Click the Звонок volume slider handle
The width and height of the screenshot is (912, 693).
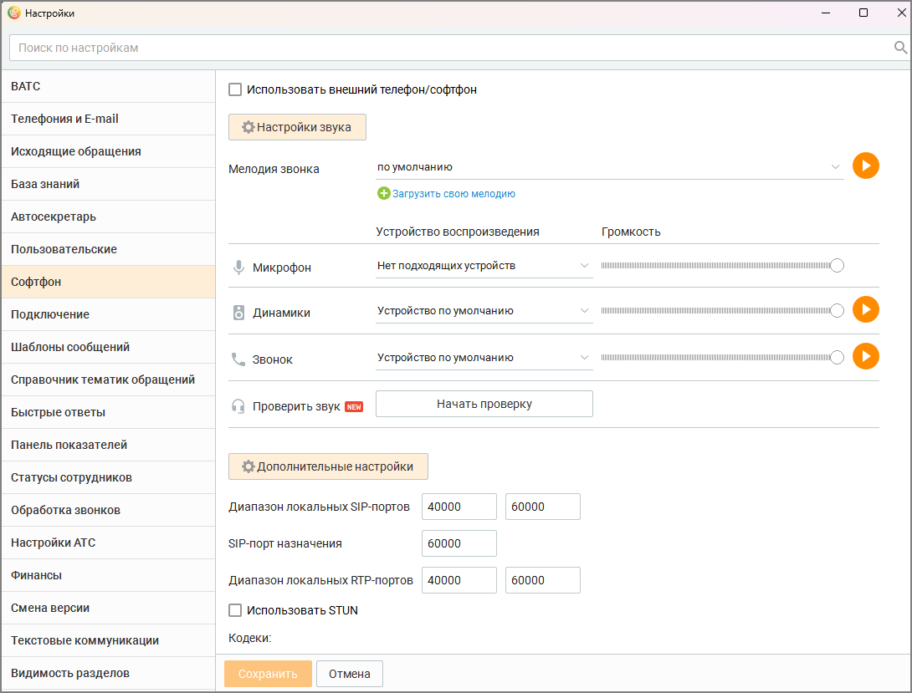[837, 357]
